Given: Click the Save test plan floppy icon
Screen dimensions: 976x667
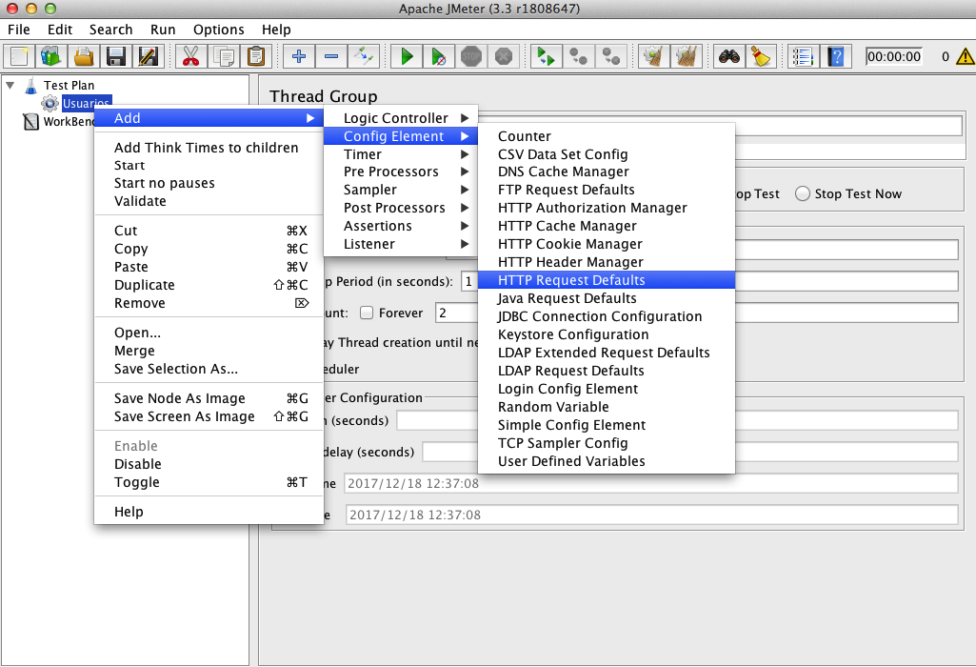Looking at the screenshot, I should (x=116, y=56).
